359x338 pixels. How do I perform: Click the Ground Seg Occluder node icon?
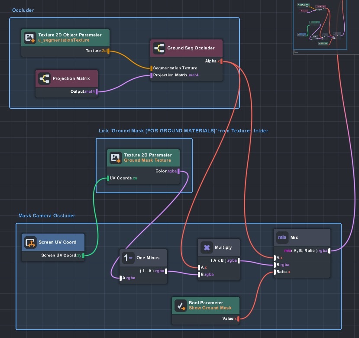click(x=159, y=48)
